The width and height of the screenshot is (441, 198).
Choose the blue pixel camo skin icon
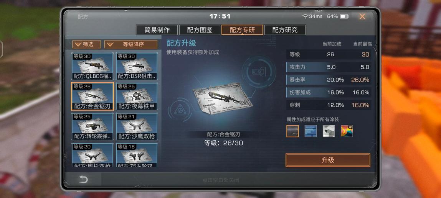click(311, 131)
